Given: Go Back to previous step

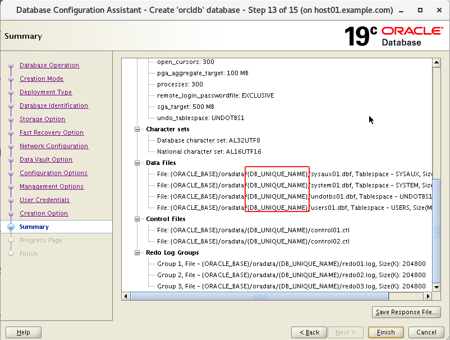Looking at the screenshot, I should tap(309, 332).
